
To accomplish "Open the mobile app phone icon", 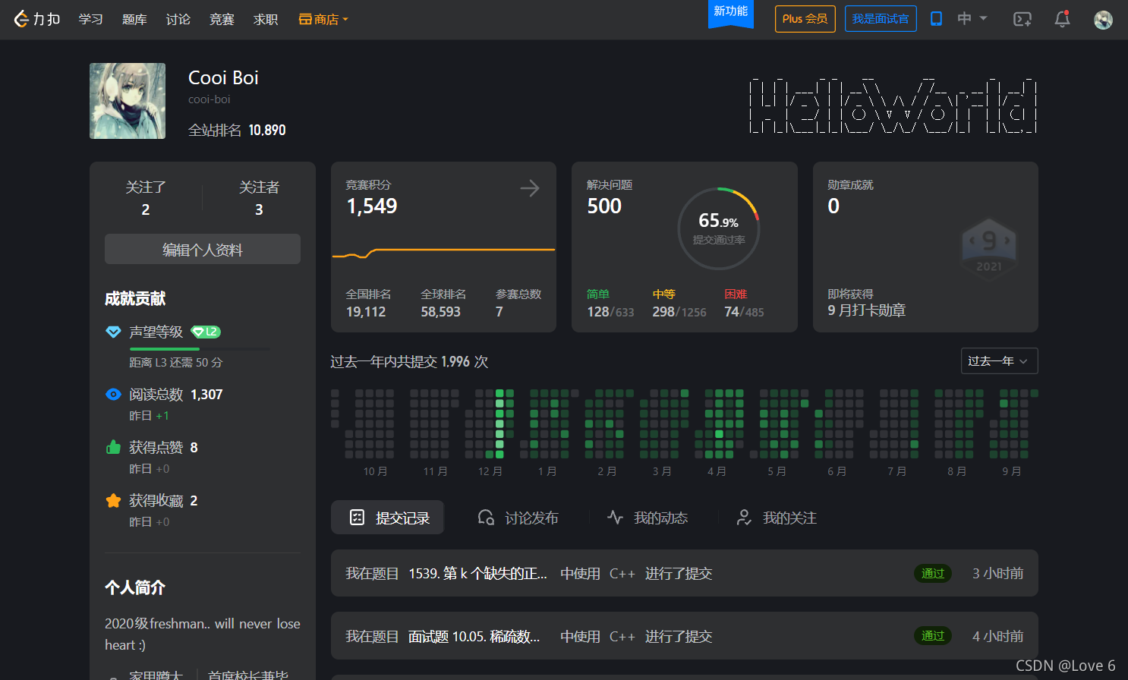I will tap(936, 19).
